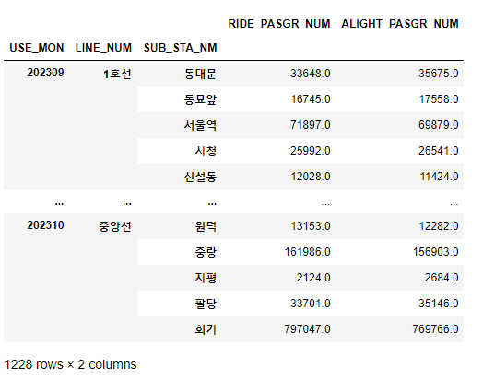Viewport: 483px width, 378px height.
Task: Click the LINE_NUM index header
Action: tap(103, 48)
